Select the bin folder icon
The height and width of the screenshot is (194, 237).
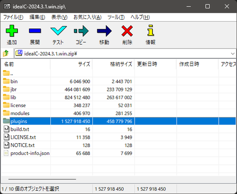pos(6,81)
